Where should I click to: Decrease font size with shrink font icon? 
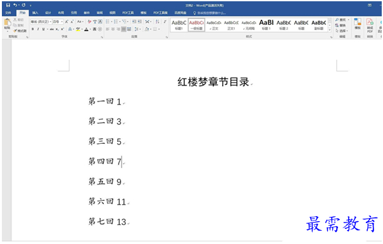click(72, 22)
